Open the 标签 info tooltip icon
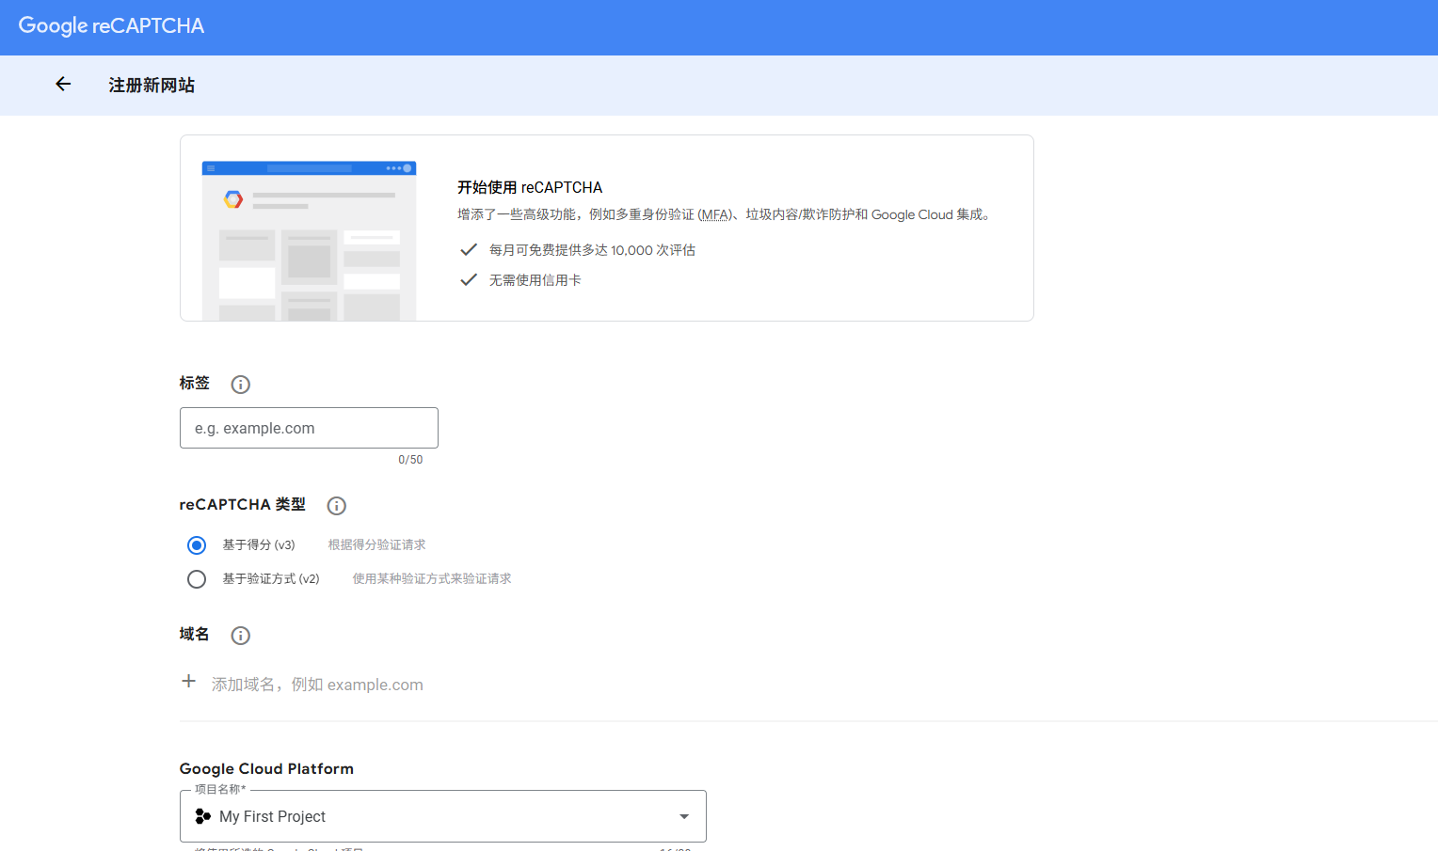 [240, 384]
